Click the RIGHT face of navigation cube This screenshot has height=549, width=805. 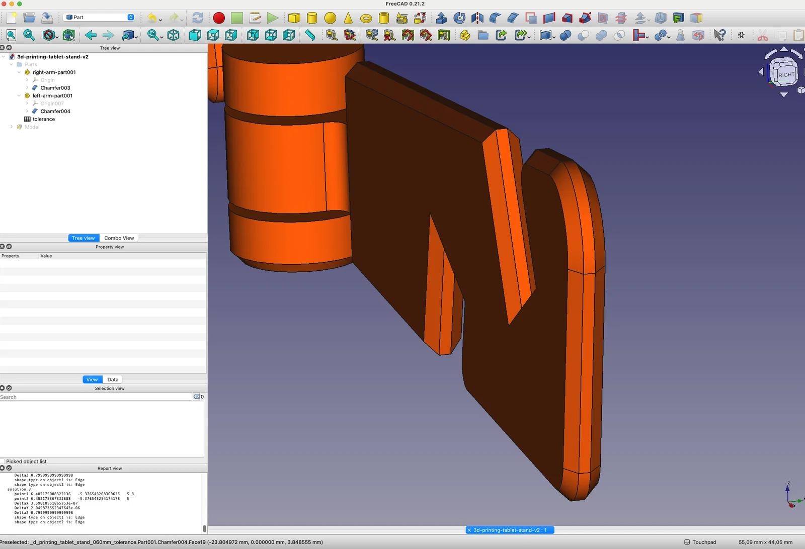[786, 74]
